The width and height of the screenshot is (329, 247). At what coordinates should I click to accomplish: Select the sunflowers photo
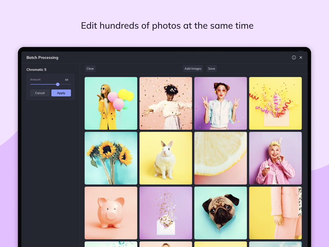[x=111, y=158]
